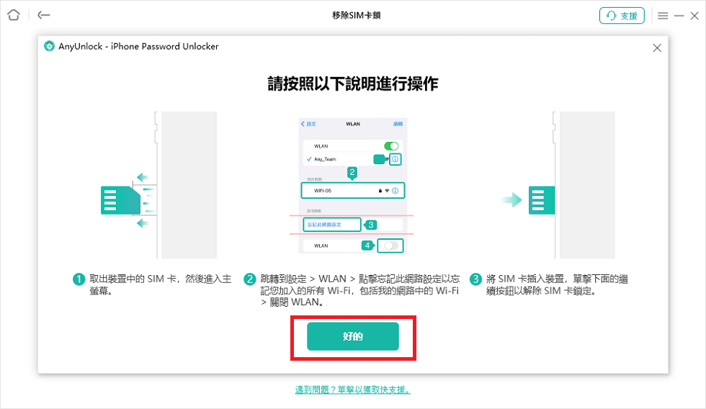Image resolution: width=706 pixels, height=409 pixels.
Task: Go to the home screen icon
Action: pos(14,15)
